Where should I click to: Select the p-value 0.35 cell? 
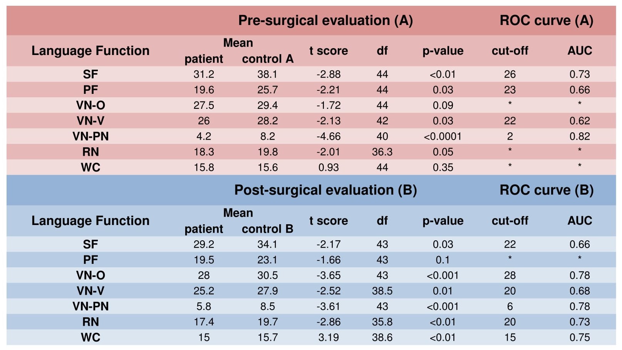pyautogui.click(x=443, y=167)
